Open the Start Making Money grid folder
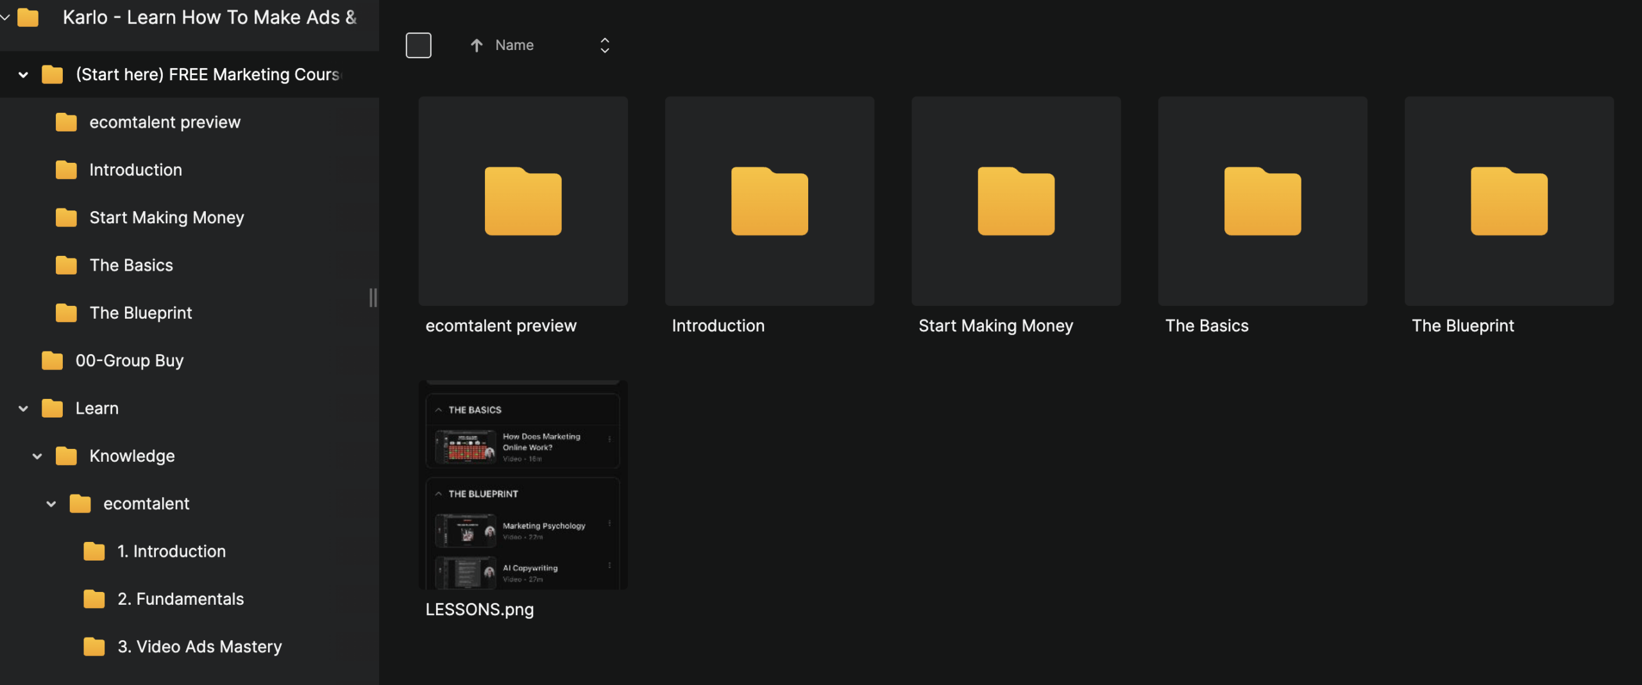The width and height of the screenshot is (1642, 685). pos(1015,201)
